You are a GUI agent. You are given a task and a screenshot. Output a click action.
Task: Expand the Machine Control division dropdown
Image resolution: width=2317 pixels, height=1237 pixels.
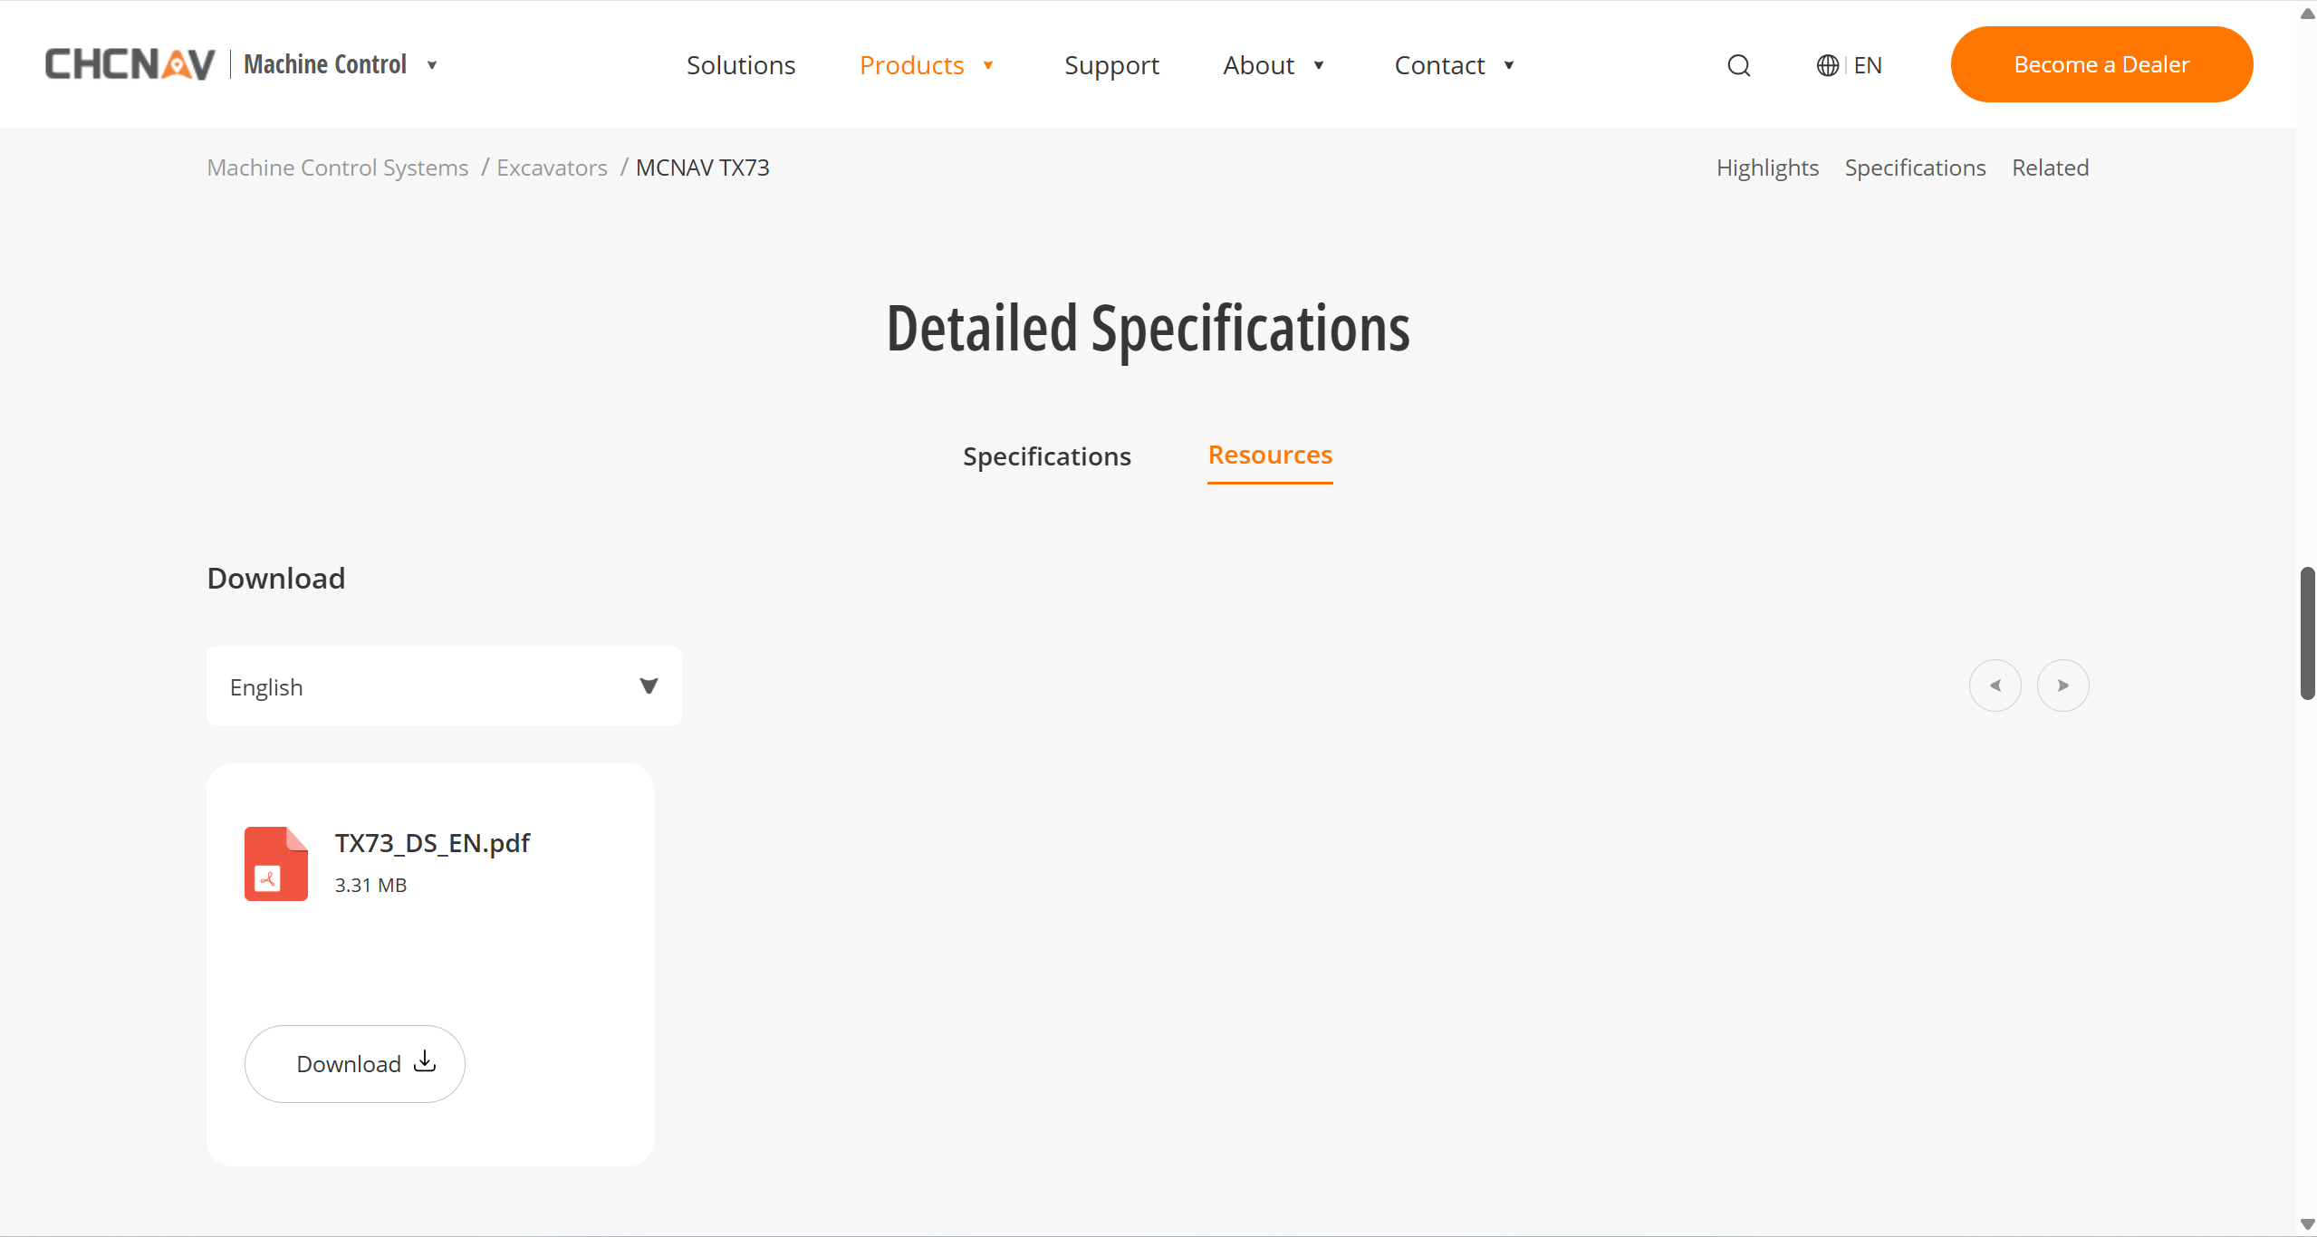point(432,65)
